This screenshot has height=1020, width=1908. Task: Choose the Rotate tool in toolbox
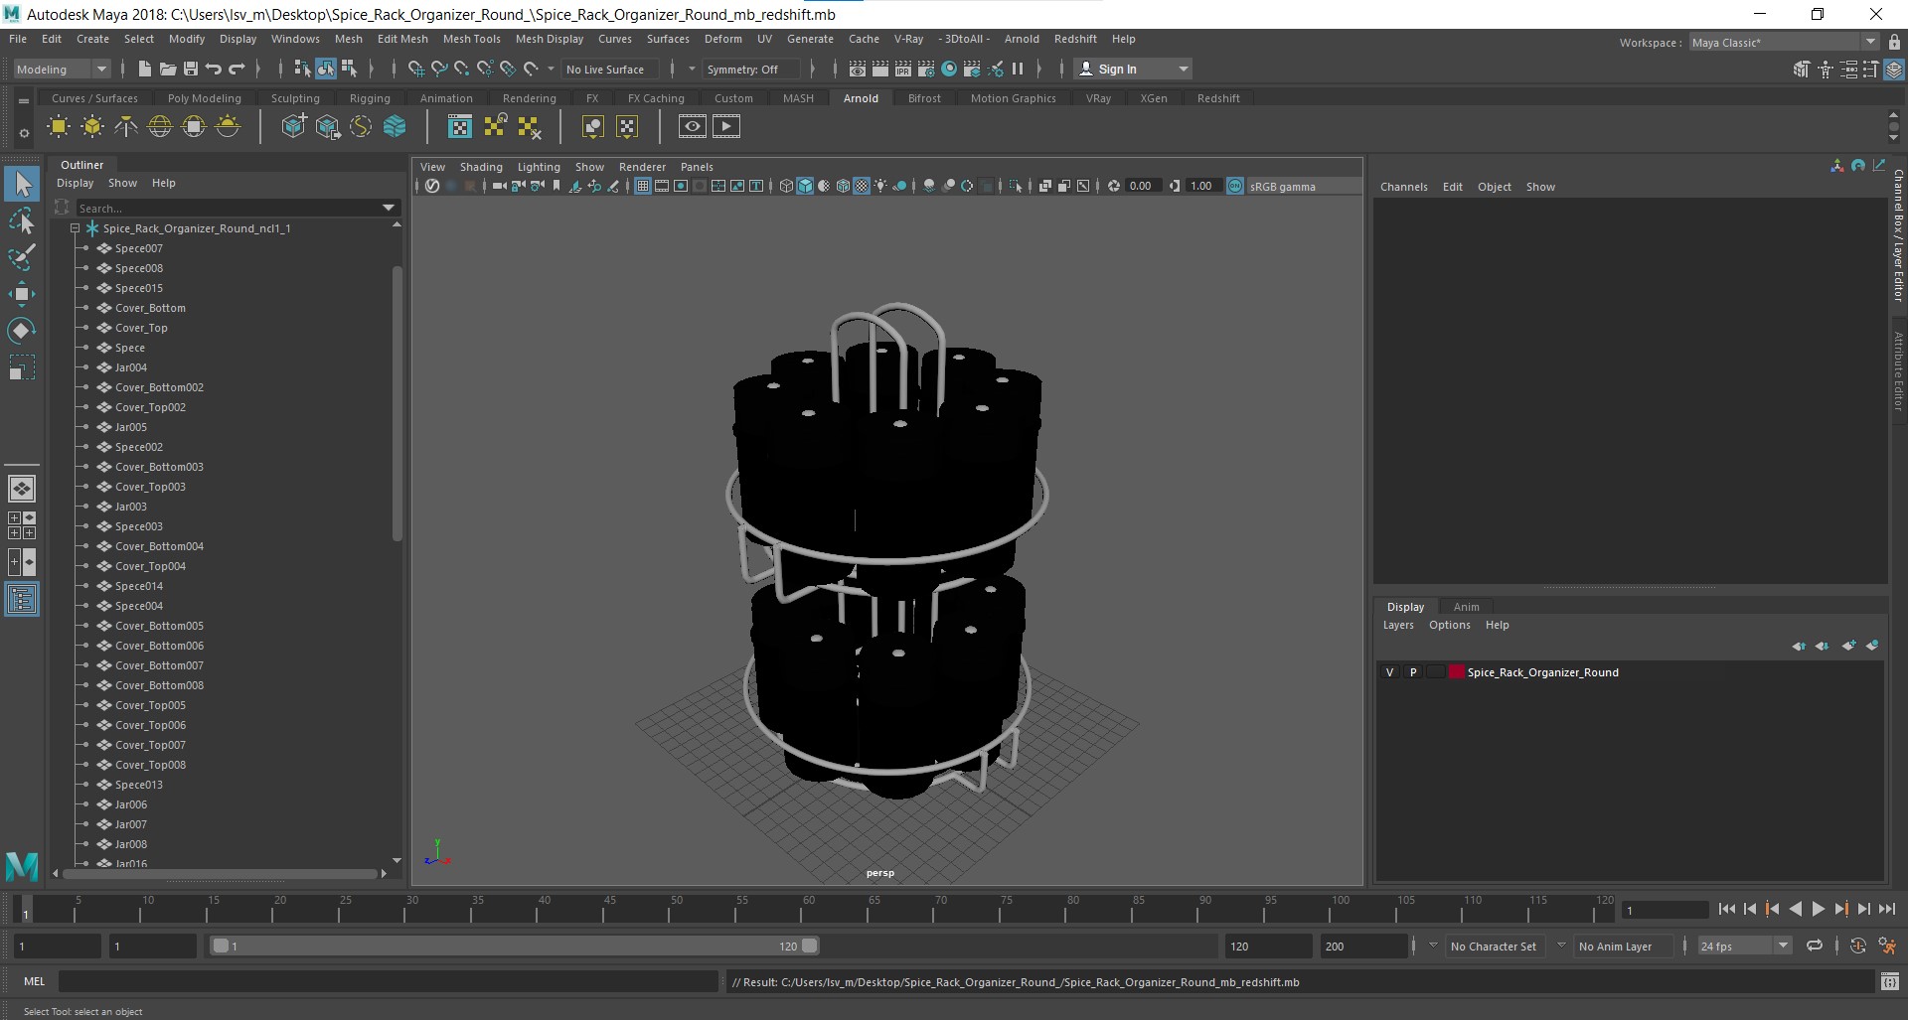(22, 331)
